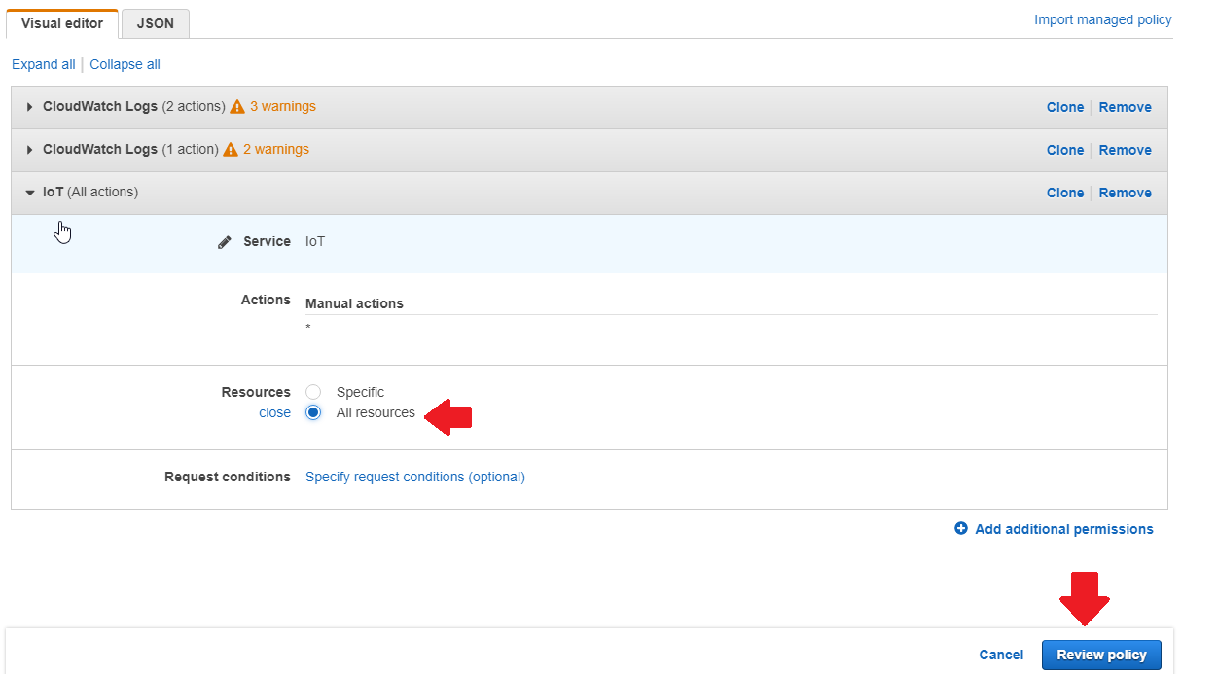1217x674 pixels.
Task: Click the Request conditions label
Action: pos(228,477)
